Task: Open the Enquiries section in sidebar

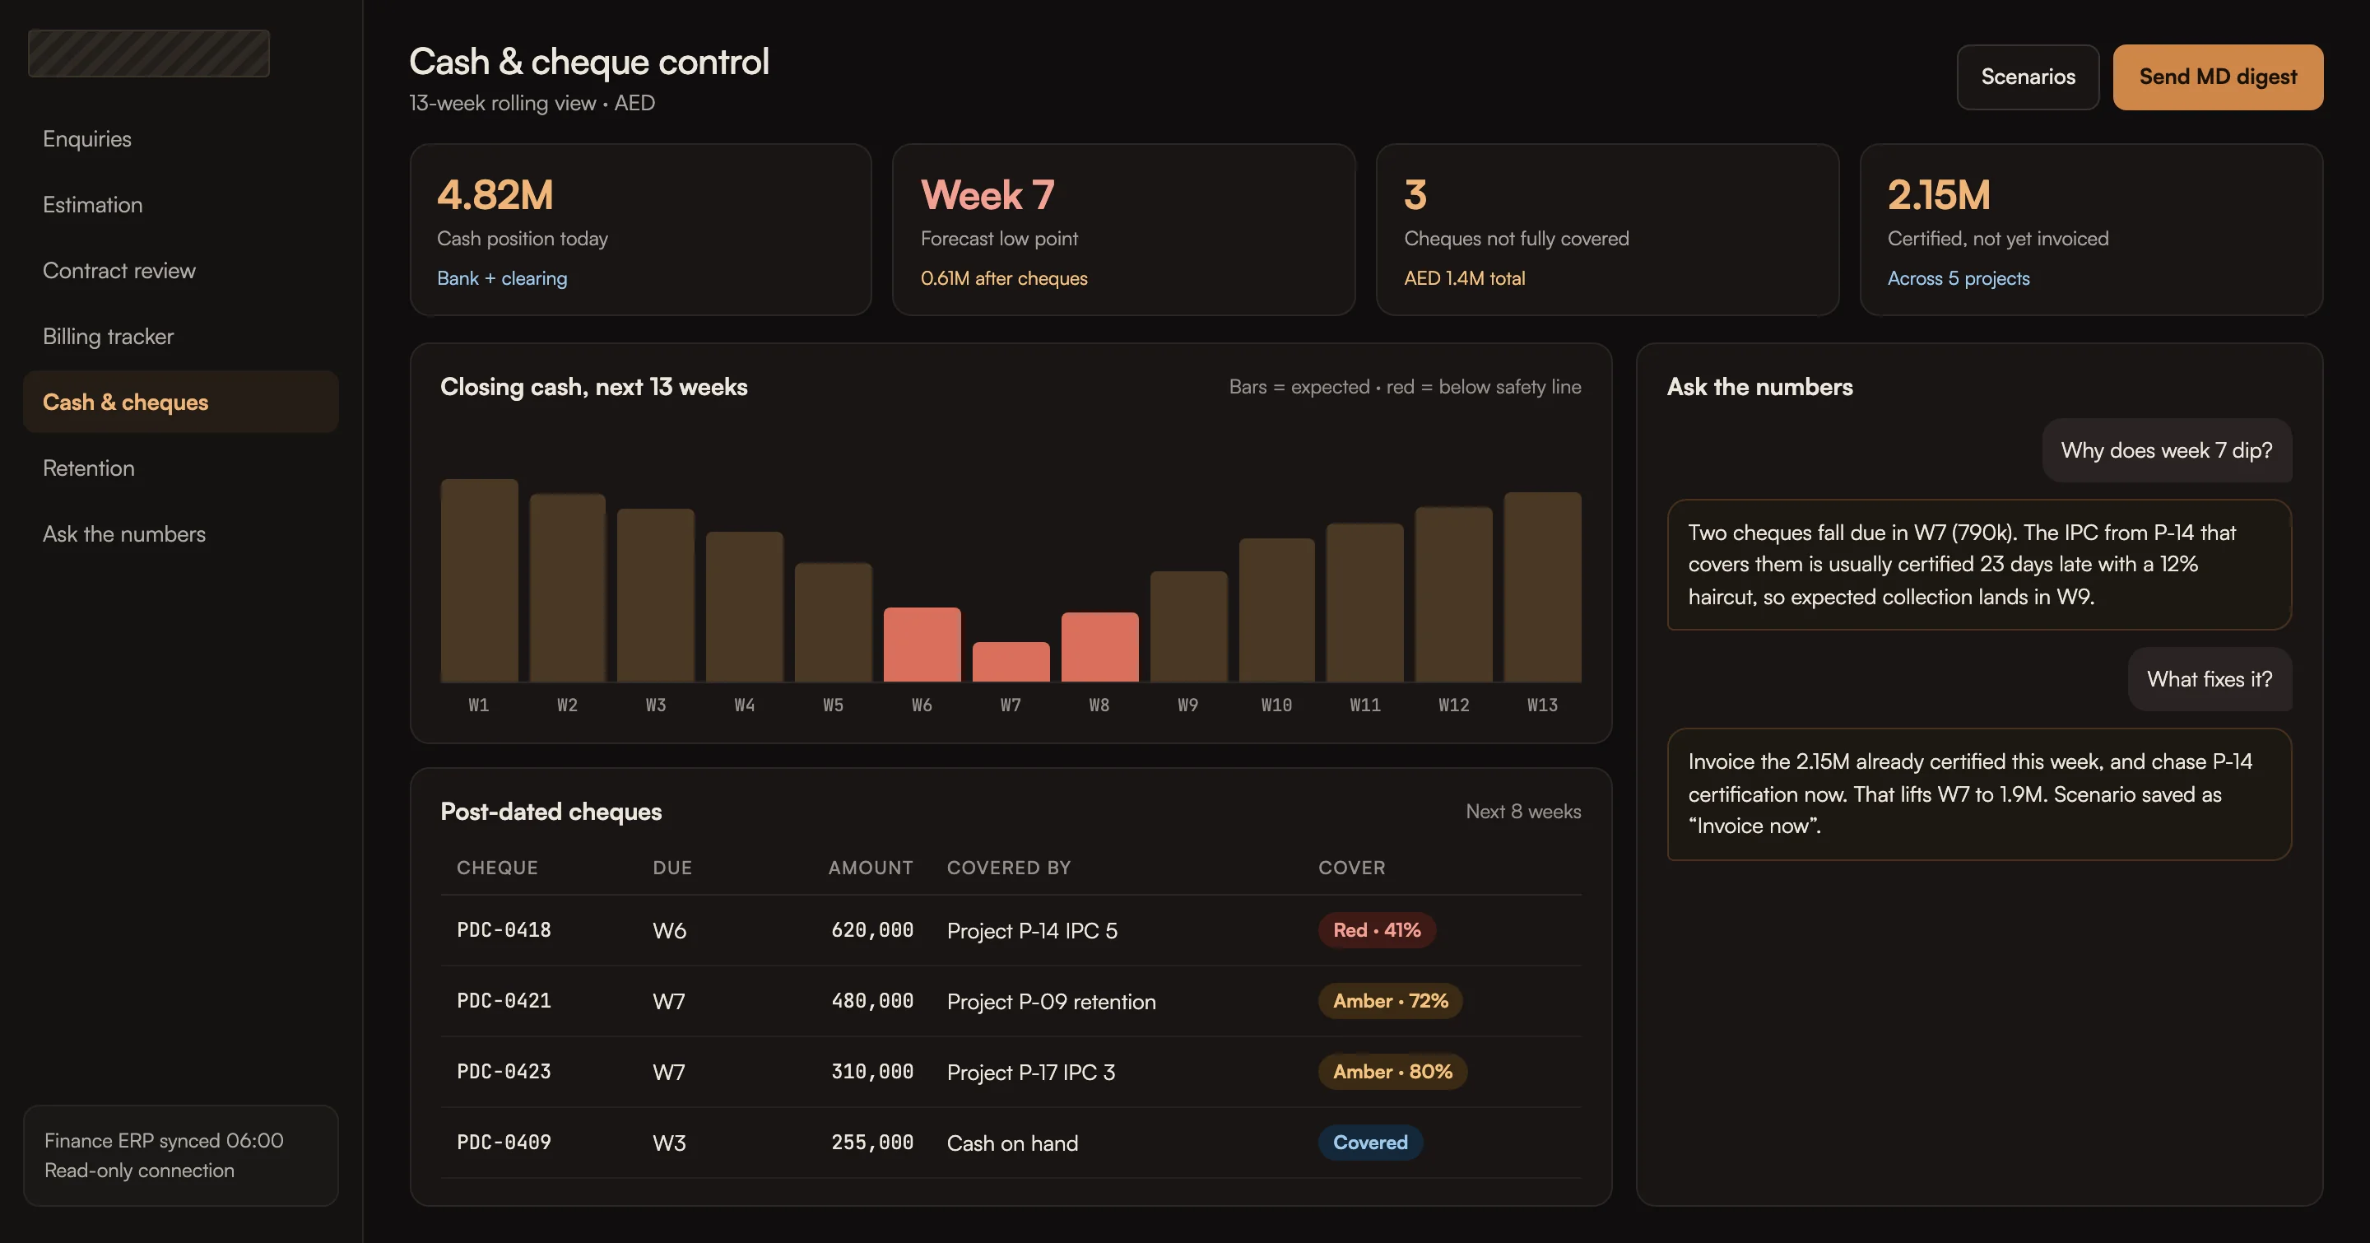Action: coord(180,139)
